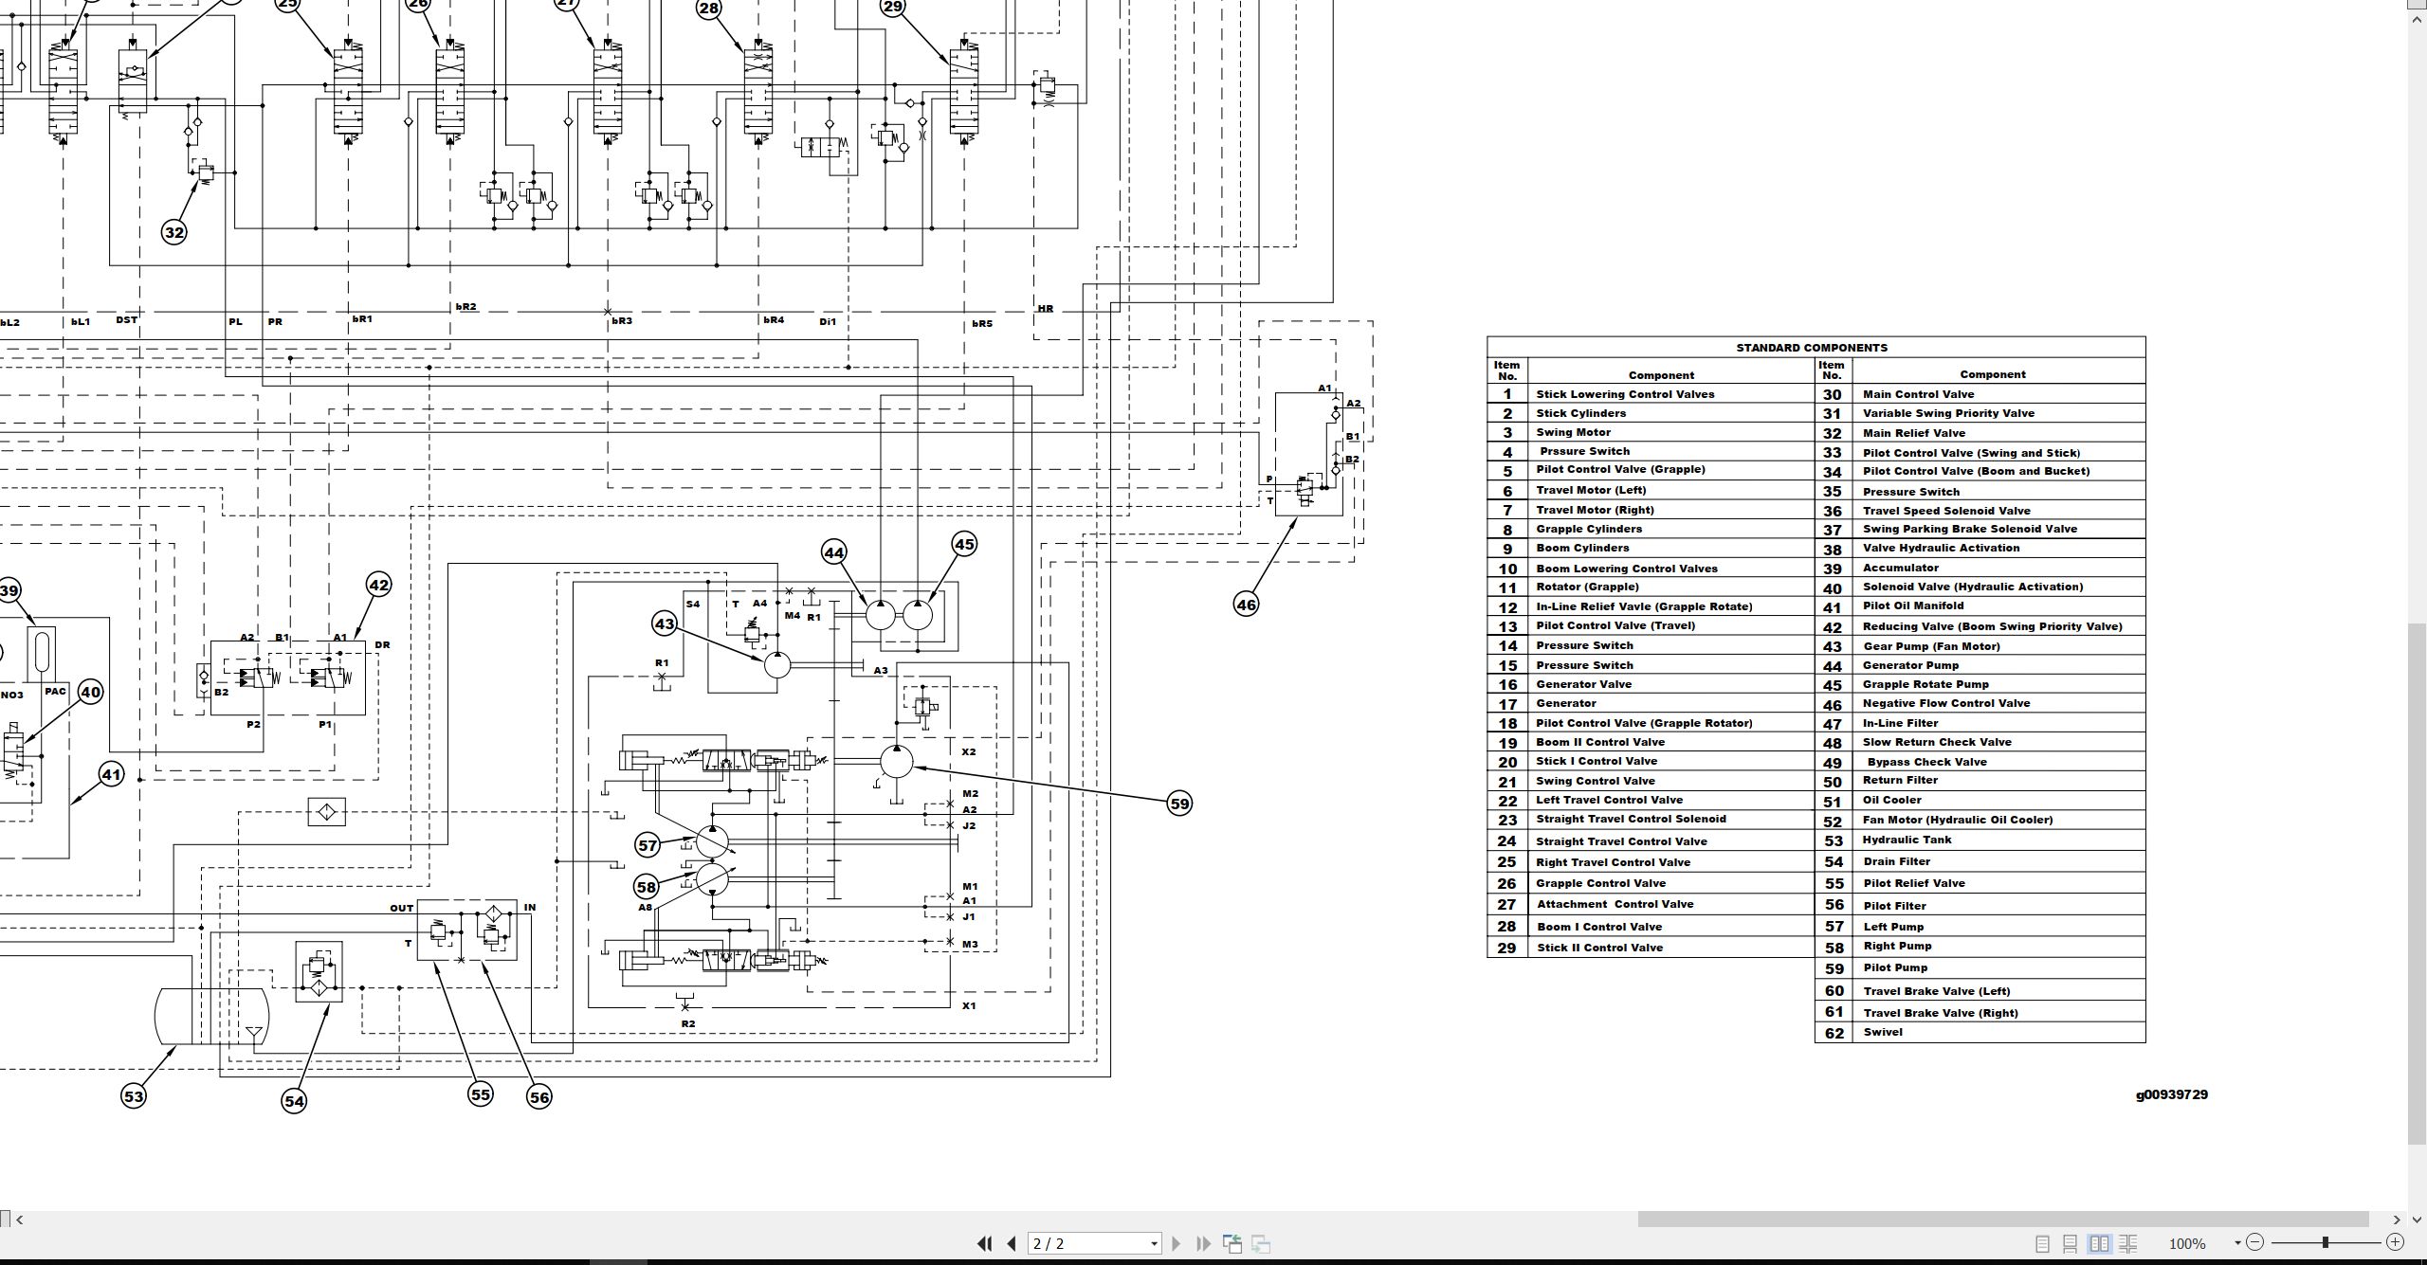This screenshot has width=2427, height=1265.
Task: Click callout 59 for Pilot Pump
Action: click(x=1179, y=804)
